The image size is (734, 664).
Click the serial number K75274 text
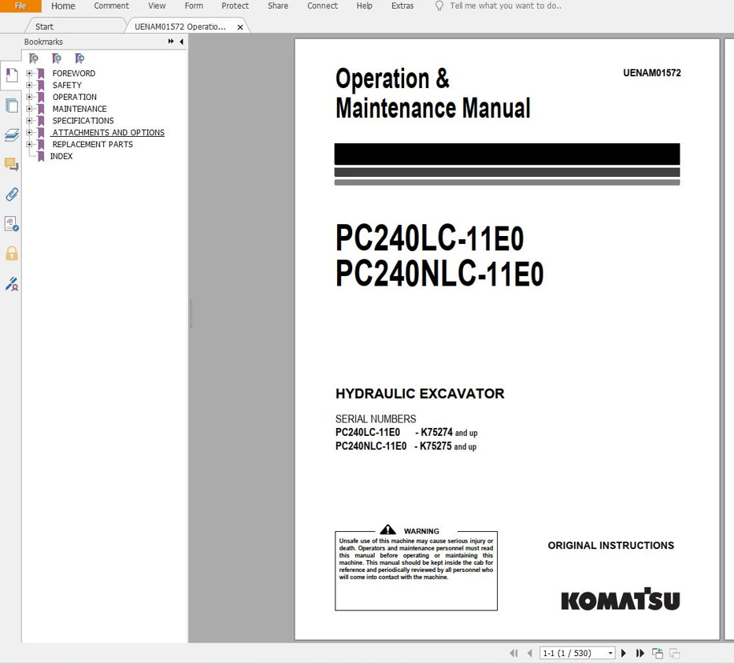point(436,432)
